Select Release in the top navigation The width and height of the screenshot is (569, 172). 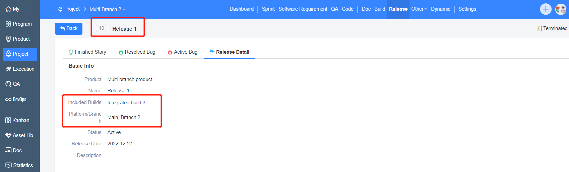(x=398, y=9)
